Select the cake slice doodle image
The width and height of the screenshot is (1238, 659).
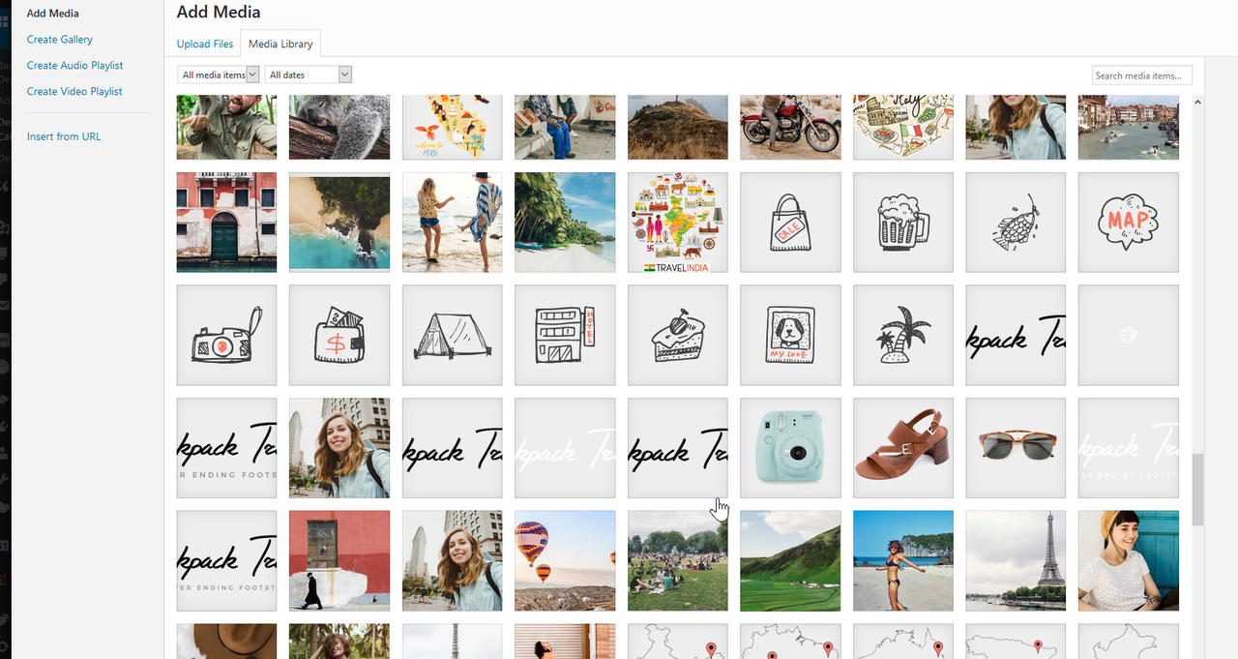(x=678, y=335)
